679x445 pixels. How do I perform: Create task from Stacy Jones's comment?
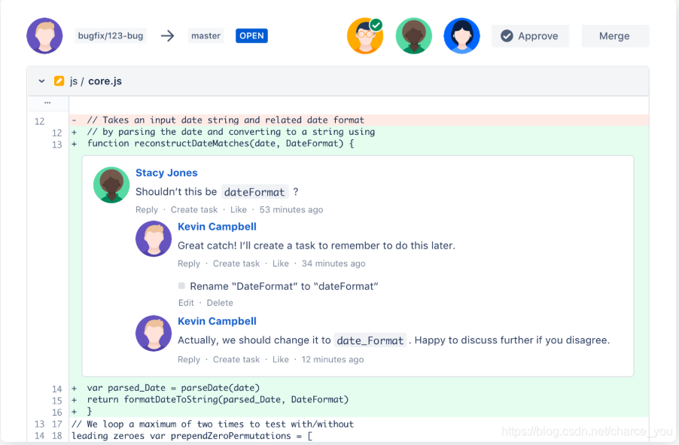[x=194, y=210]
